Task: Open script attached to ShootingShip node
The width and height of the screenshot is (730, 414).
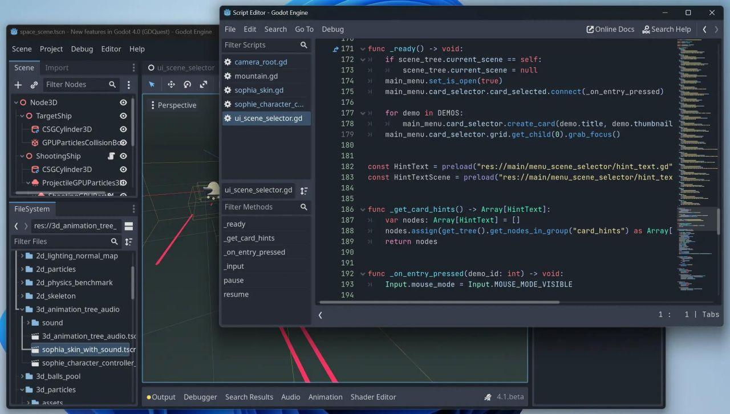Action: tap(112, 156)
